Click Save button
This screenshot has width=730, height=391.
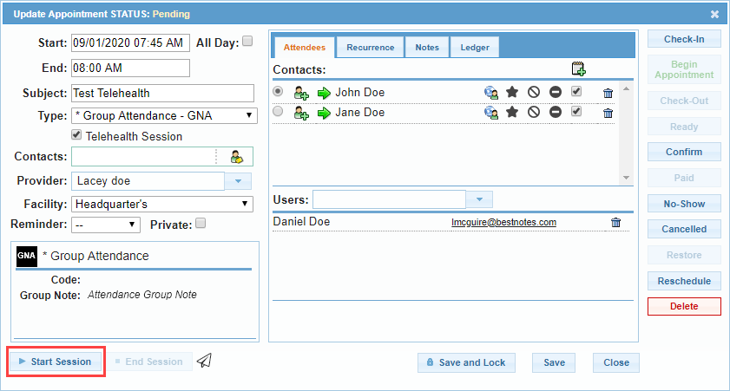554,362
